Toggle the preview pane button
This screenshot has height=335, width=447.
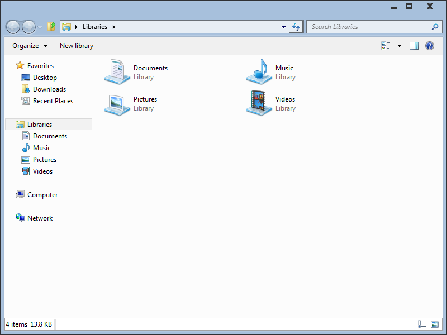pyautogui.click(x=414, y=46)
